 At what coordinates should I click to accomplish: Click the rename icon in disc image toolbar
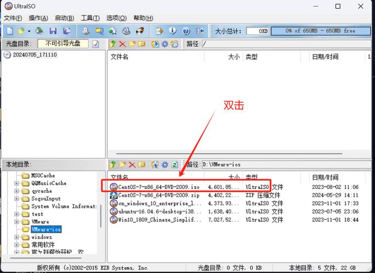pos(142,44)
